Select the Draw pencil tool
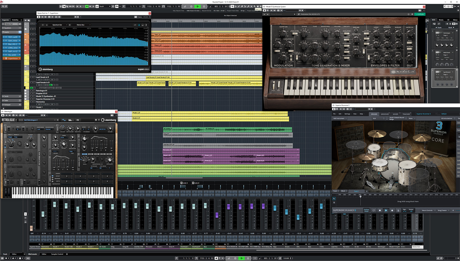Screen dimensions: 460x261 (x=239, y=6)
